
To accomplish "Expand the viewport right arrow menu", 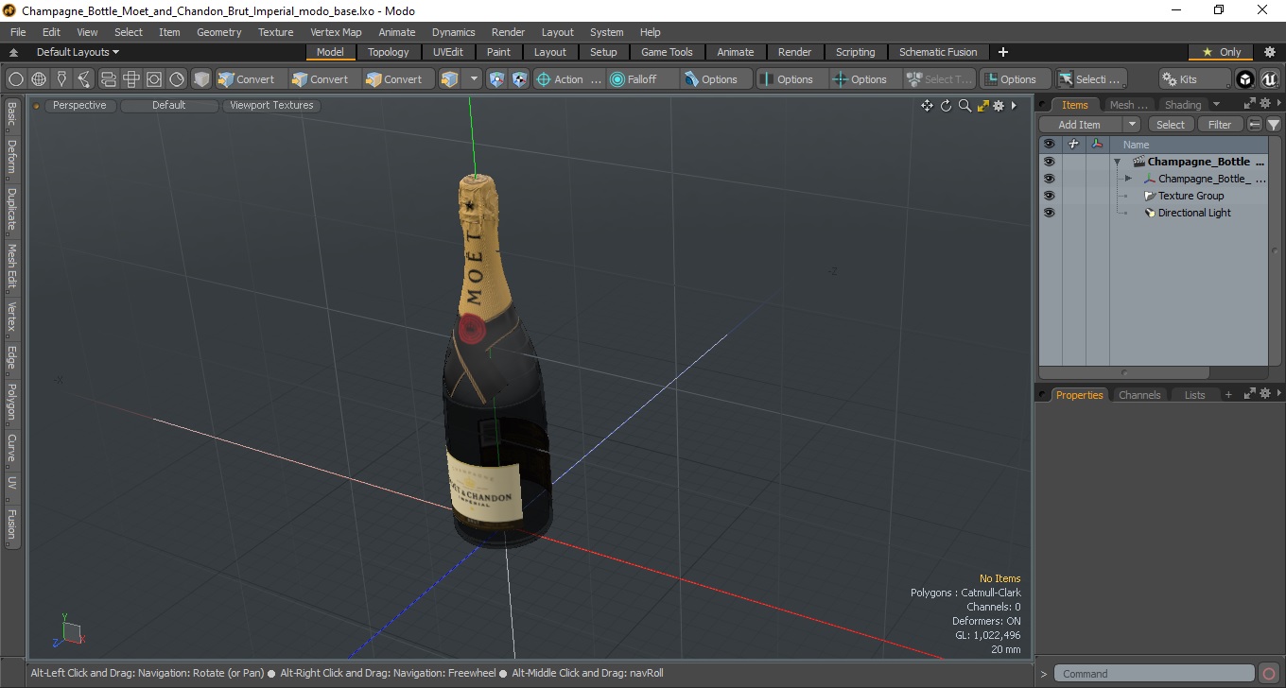I will pos(1014,106).
